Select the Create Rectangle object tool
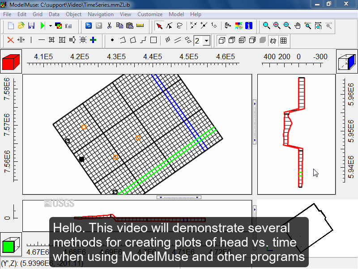The width and height of the screenshot is (358, 269). (153, 40)
